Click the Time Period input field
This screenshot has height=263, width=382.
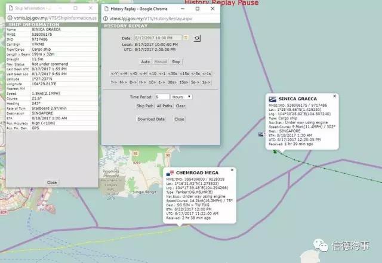point(161,96)
